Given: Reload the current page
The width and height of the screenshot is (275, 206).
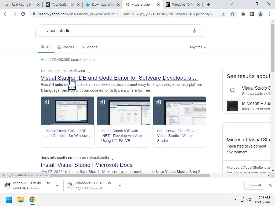Looking at the screenshot, I should (x=23, y=14).
